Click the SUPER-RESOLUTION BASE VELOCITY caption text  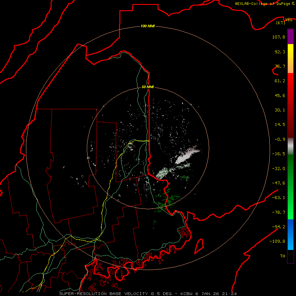(104, 294)
